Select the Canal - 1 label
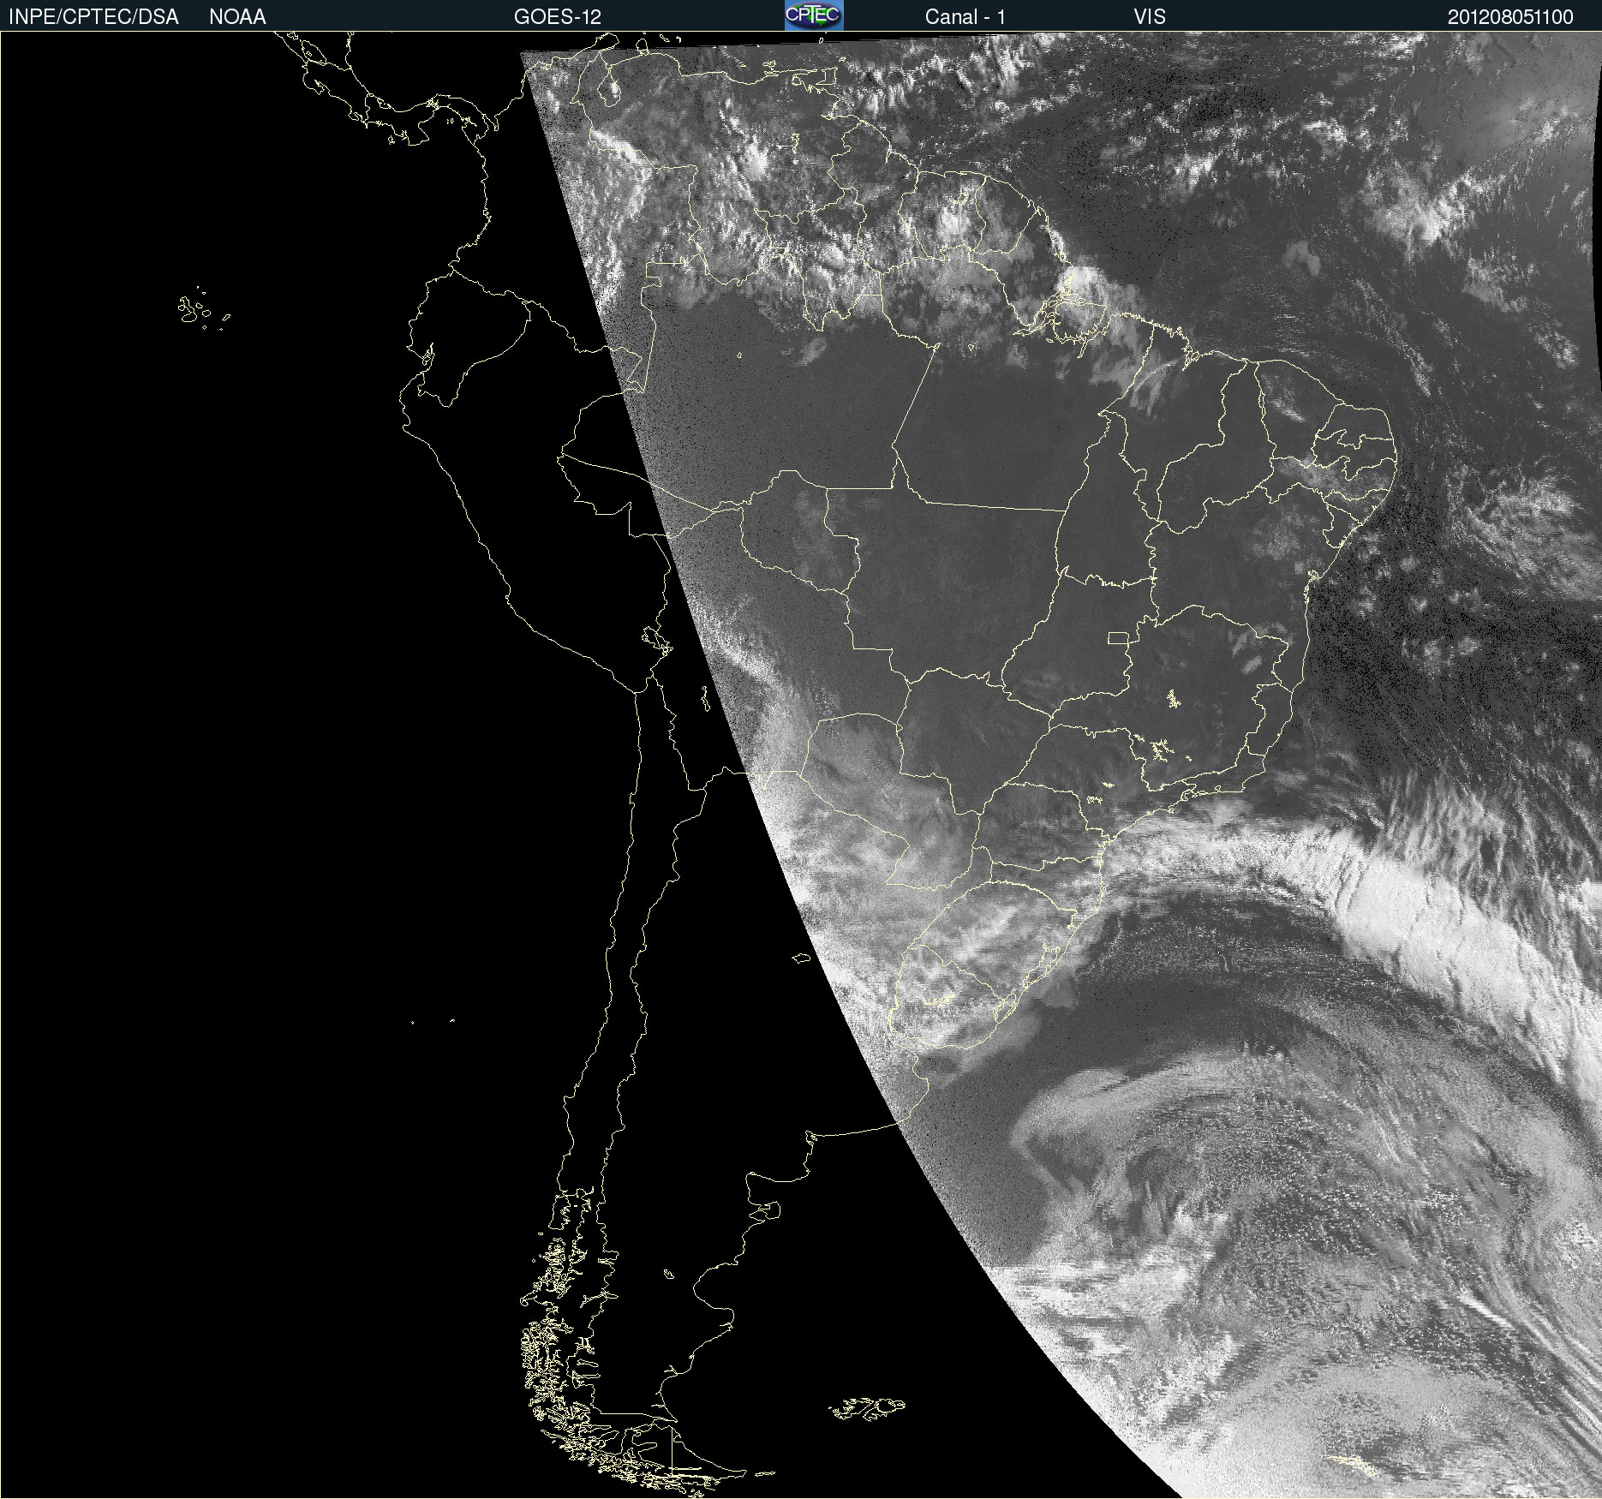Screen dimensions: 1602x1499 click(965, 17)
